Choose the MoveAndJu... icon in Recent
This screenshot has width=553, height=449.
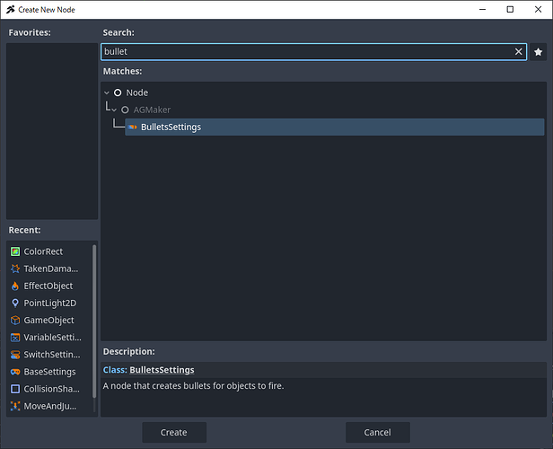(15, 406)
